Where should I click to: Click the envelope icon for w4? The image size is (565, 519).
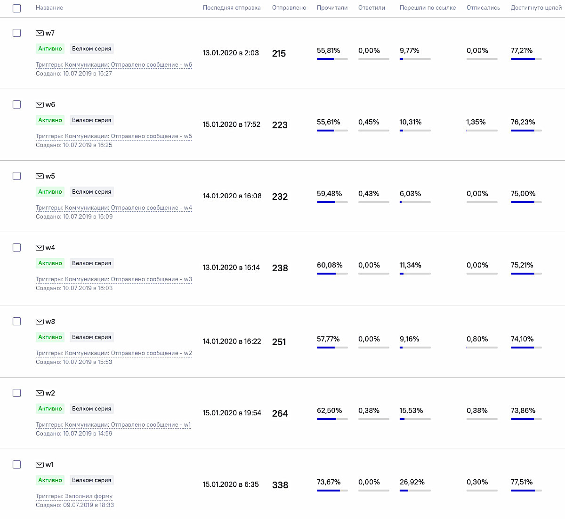click(x=39, y=248)
